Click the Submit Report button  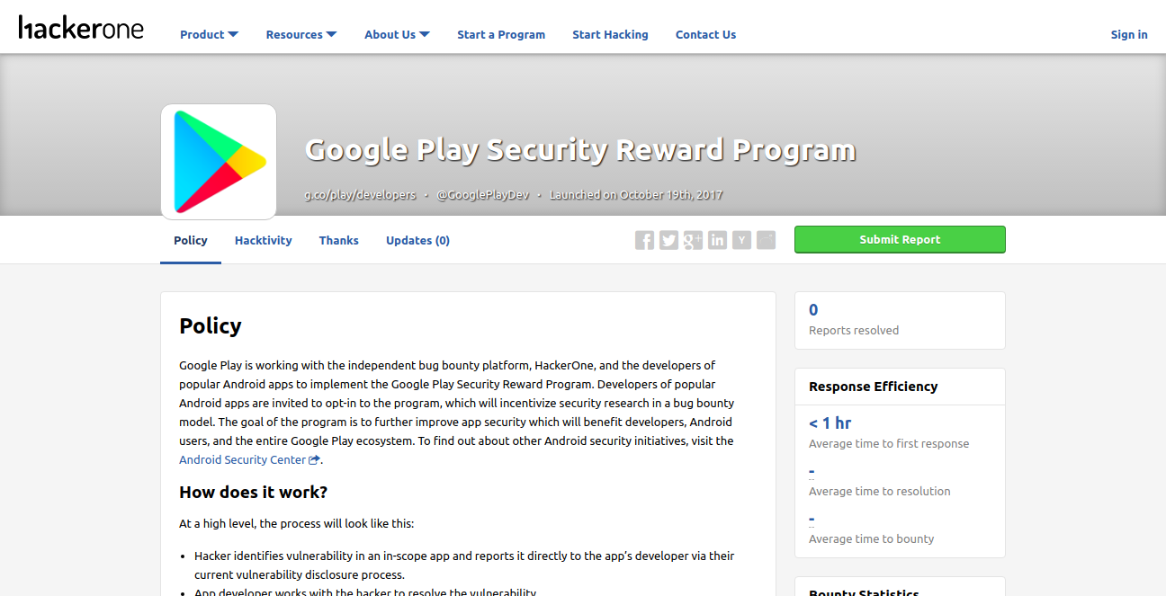(x=900, y=239)
